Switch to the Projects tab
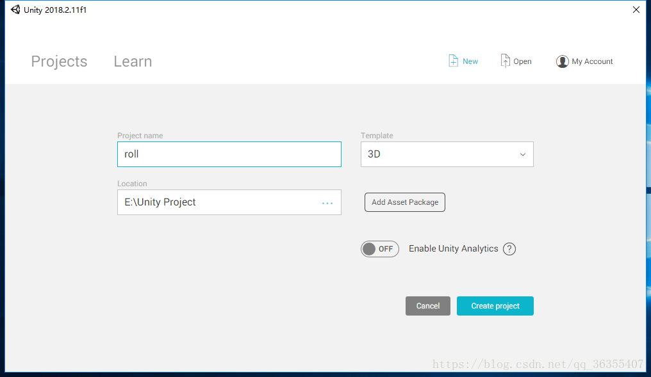This screenshot has width=651, height=377. pyautogui.click(x=59, y=61)
